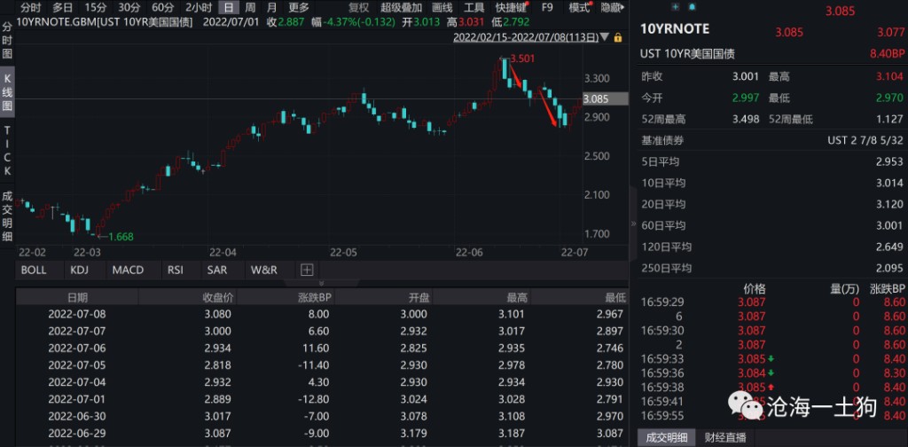This screenshot has height=447, width=908.
Task: Expand the date range dropdown arrow
Action: tap(604, 37)
